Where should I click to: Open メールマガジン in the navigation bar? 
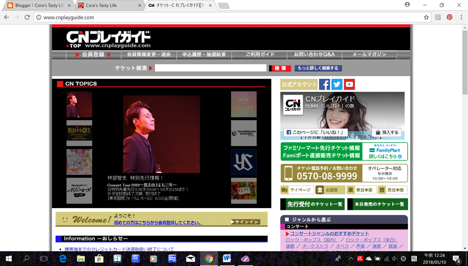click(x=369, y=55)
